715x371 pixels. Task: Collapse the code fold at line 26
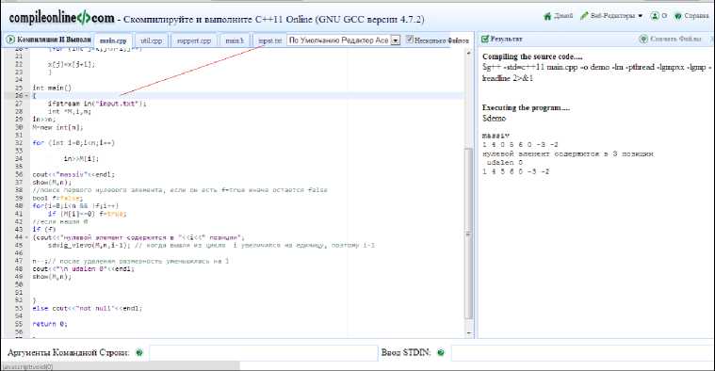tap(26, 96)
